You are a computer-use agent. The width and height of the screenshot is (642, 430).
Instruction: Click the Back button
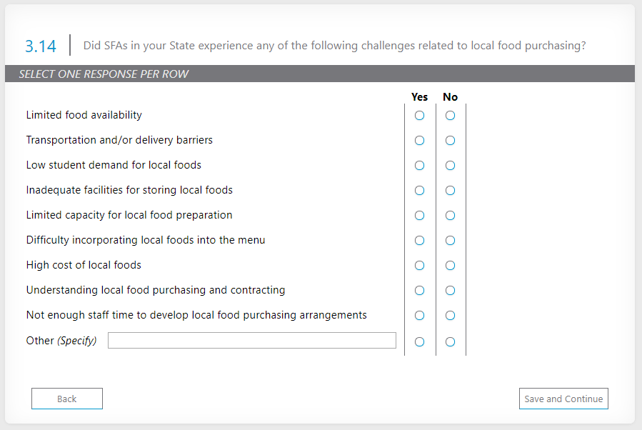(x=67, y=399)
